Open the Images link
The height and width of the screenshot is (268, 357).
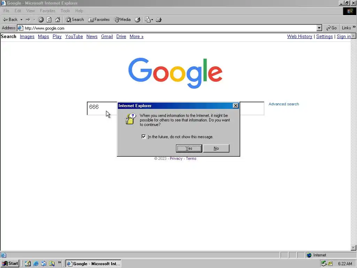click(27, 36)
